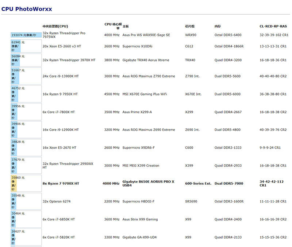The height and width of the screenshot is (247, 292).
Task: Click the 内存 column header
Action: (x=218, y=26)
